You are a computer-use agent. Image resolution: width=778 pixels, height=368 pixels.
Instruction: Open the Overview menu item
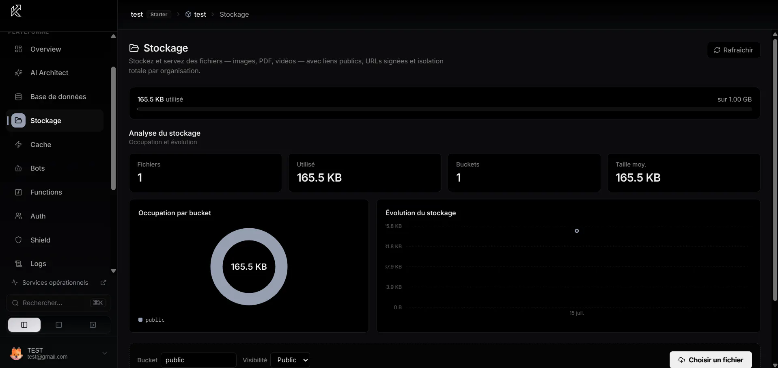click(55, 49)
